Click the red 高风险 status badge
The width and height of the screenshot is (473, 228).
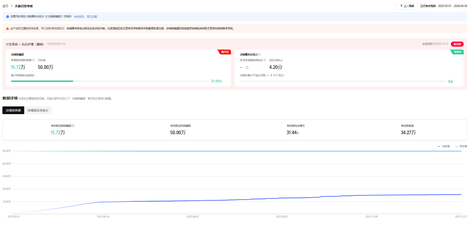(457, 44)
